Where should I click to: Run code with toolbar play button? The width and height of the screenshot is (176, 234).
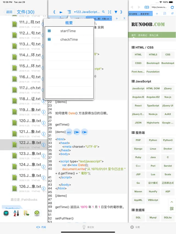click(x=61, y=12)
